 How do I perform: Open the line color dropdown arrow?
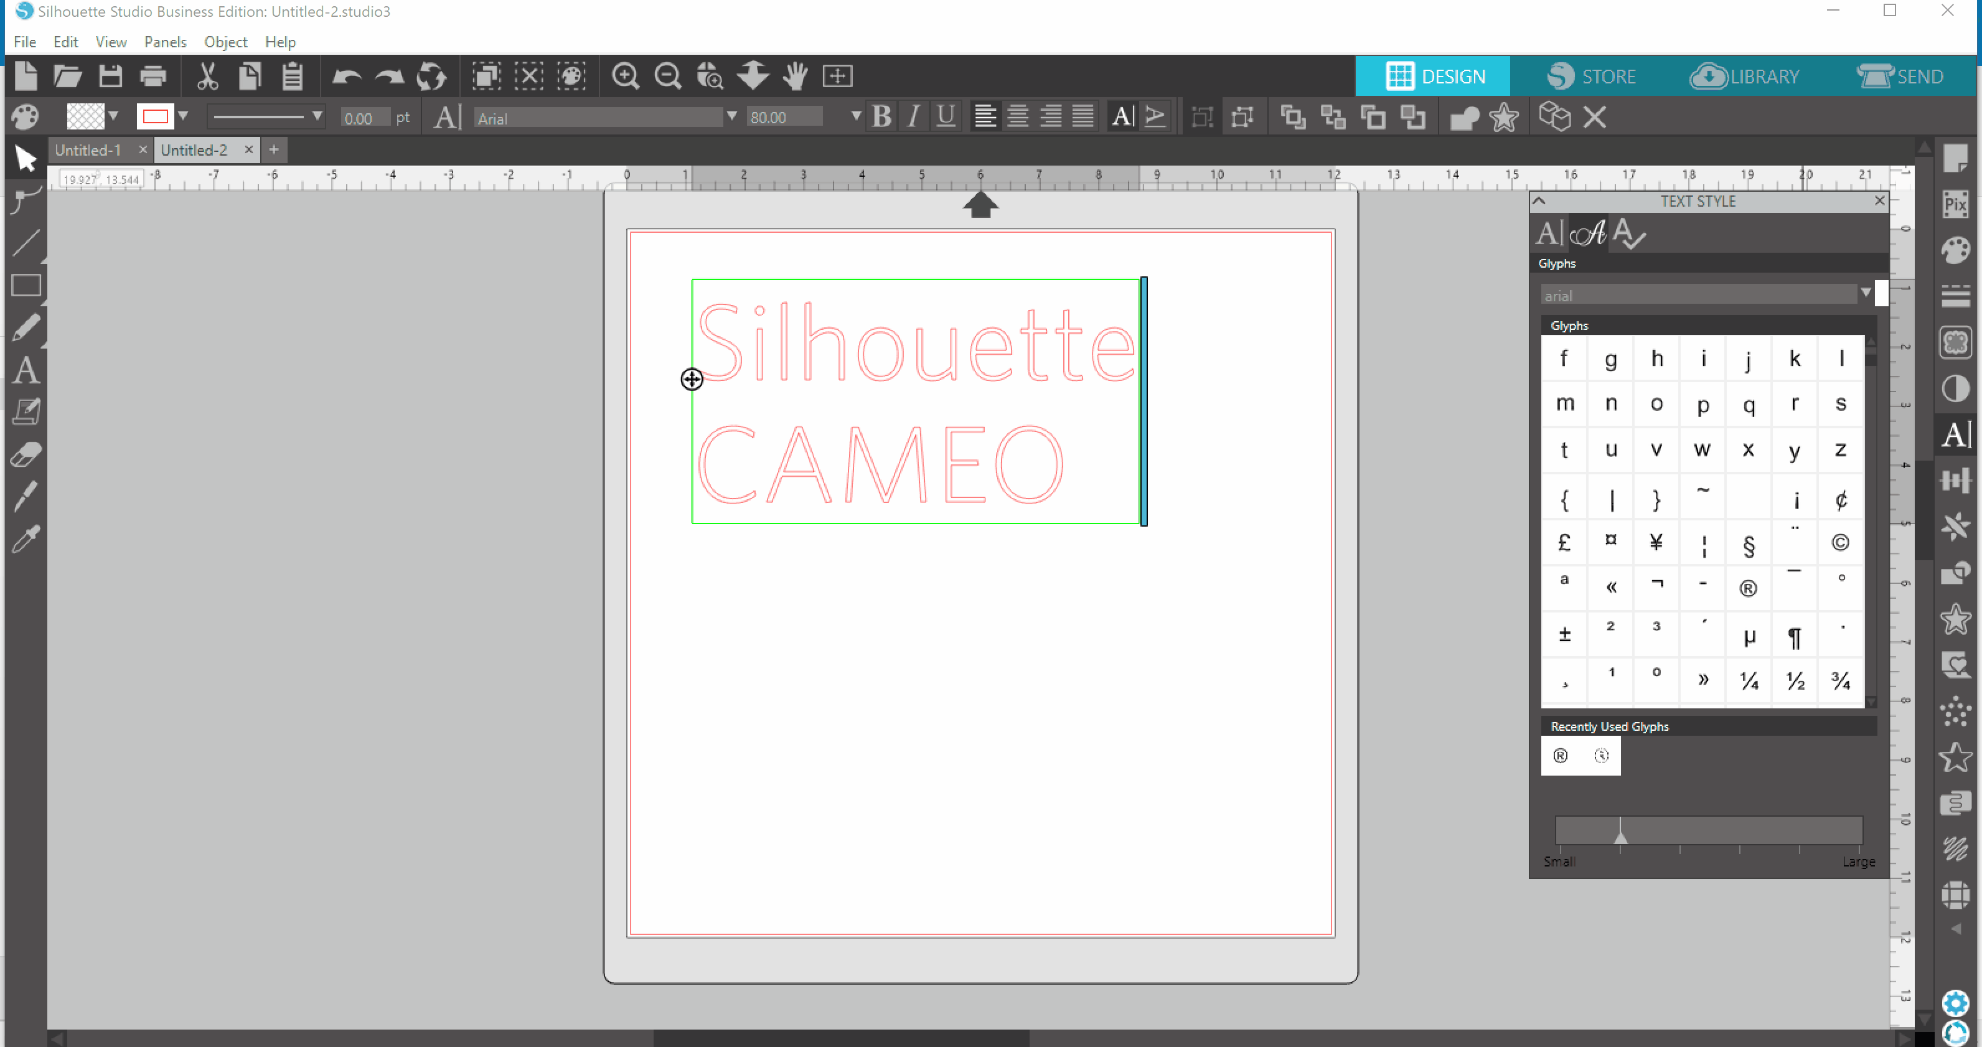pos(183,116)
